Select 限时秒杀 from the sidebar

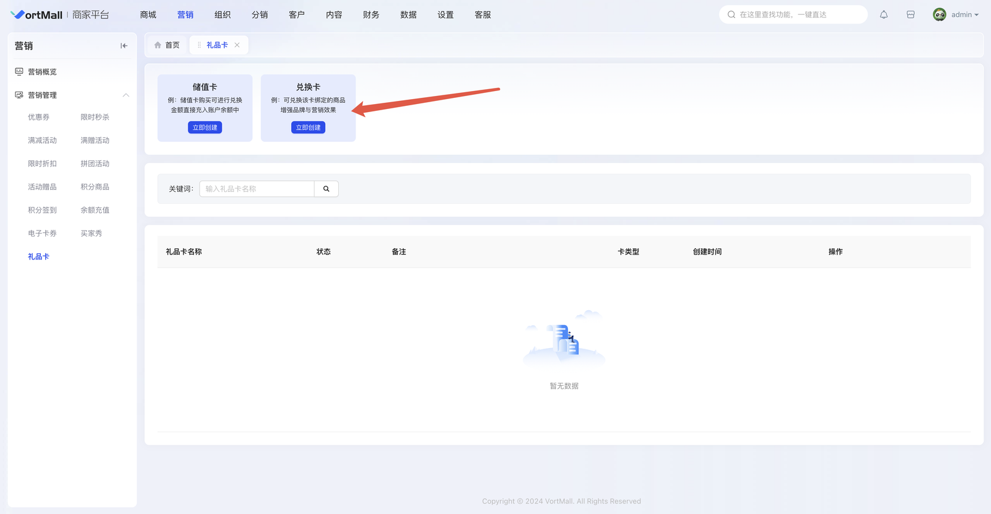click(x=95, y=117)
